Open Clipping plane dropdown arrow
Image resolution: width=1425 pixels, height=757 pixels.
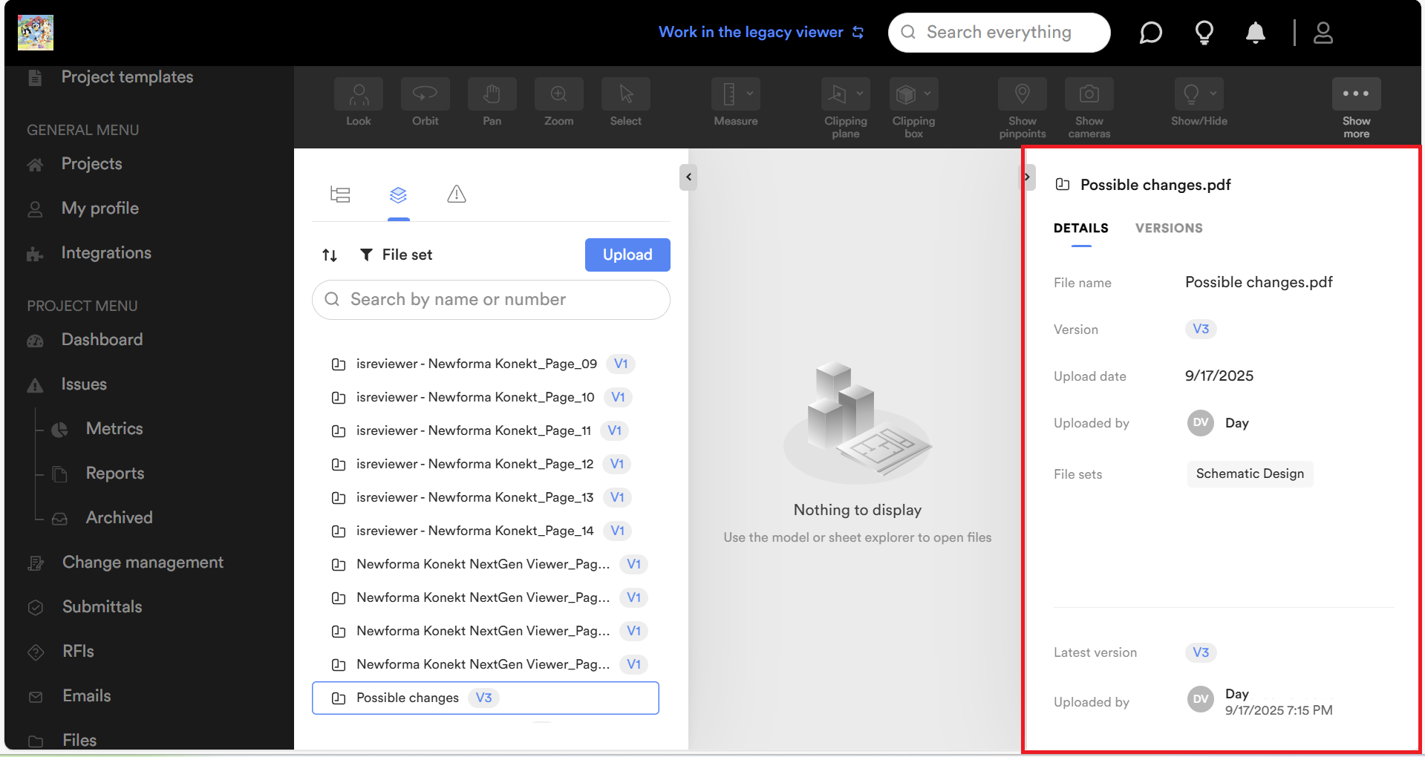pos(860,94)
